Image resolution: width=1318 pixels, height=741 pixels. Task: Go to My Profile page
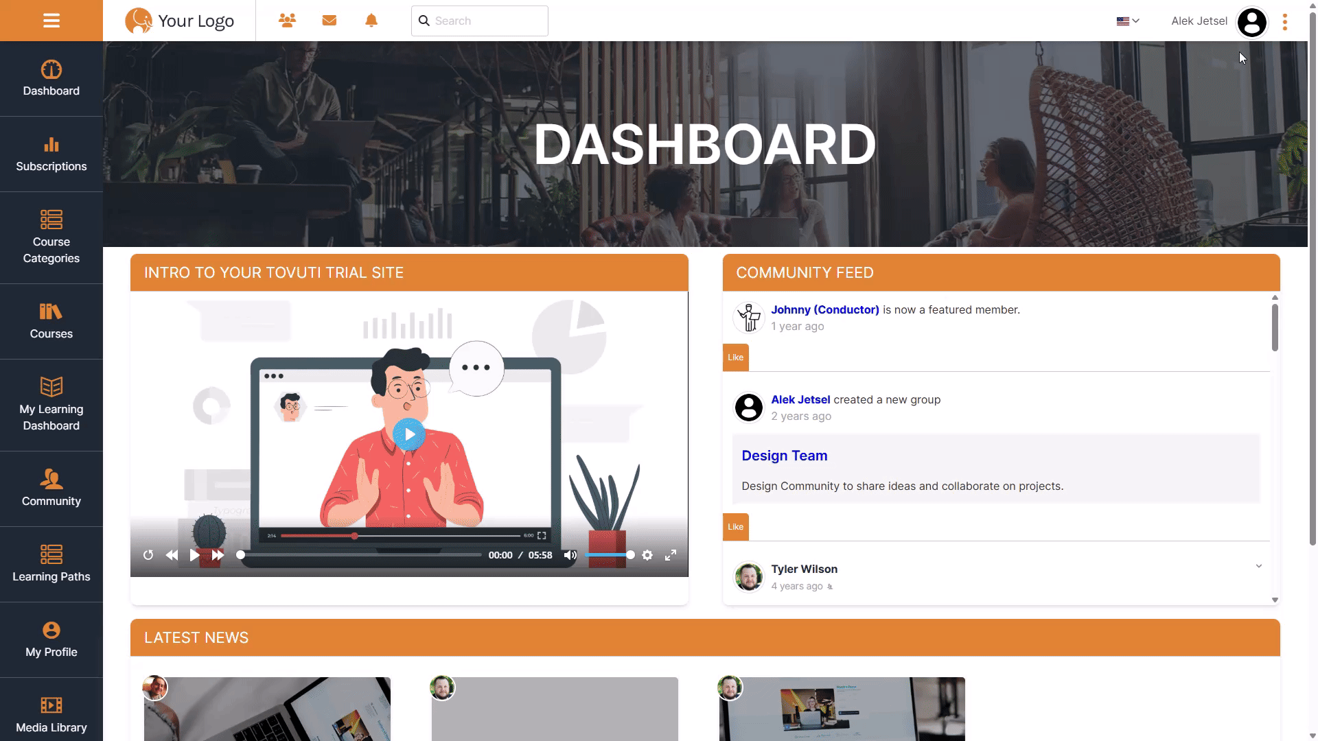click(51, 640)
